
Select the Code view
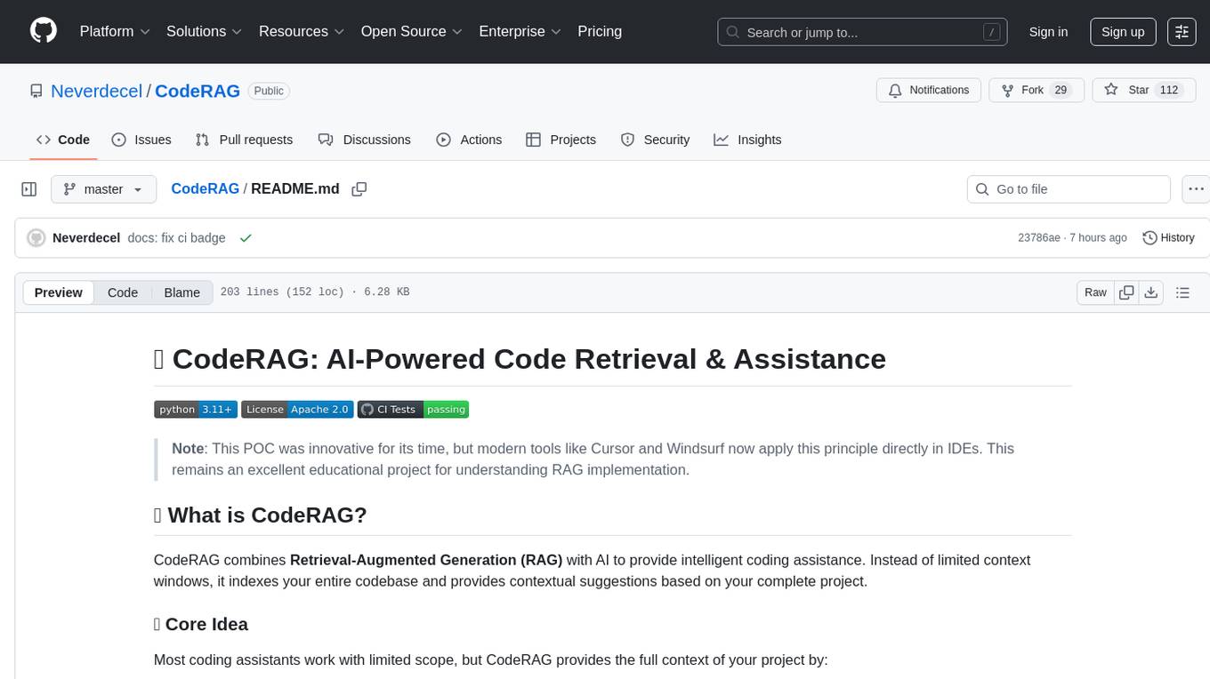coord(123,292)
